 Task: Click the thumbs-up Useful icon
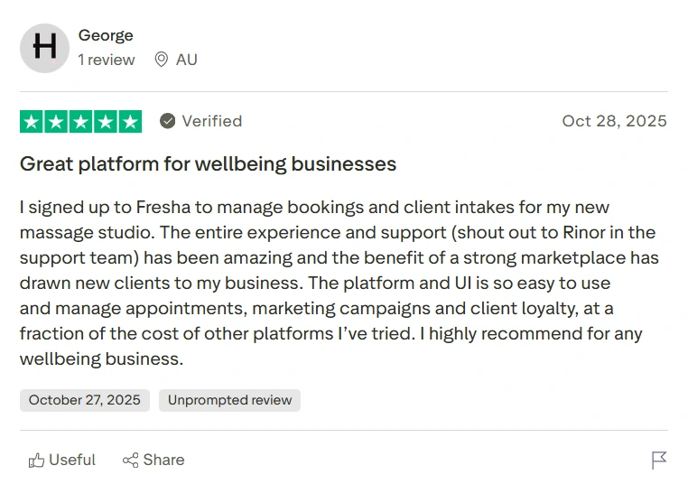point(36,461)
